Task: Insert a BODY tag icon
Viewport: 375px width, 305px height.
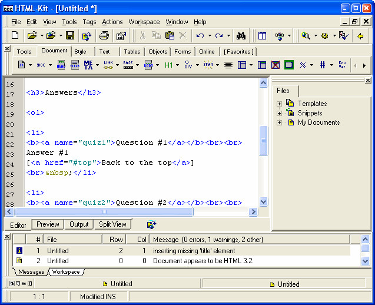Action: point(148,65)
